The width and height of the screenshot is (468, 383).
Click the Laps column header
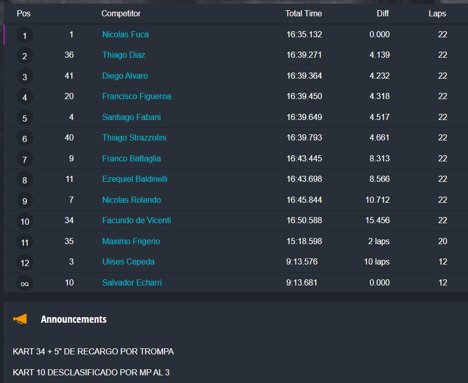[x=437, y=14]
